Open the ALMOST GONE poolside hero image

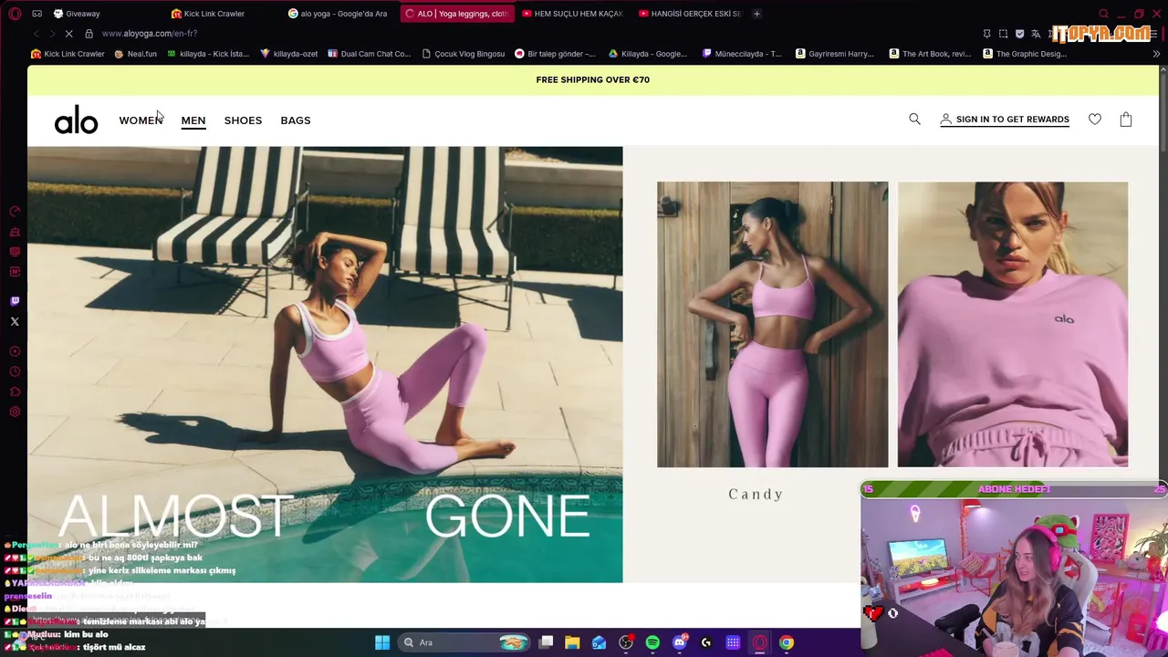click(x=325, y=364)
